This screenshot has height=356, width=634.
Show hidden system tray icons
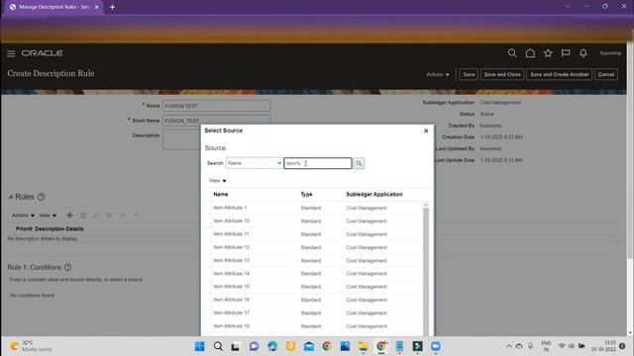point(509,346)
